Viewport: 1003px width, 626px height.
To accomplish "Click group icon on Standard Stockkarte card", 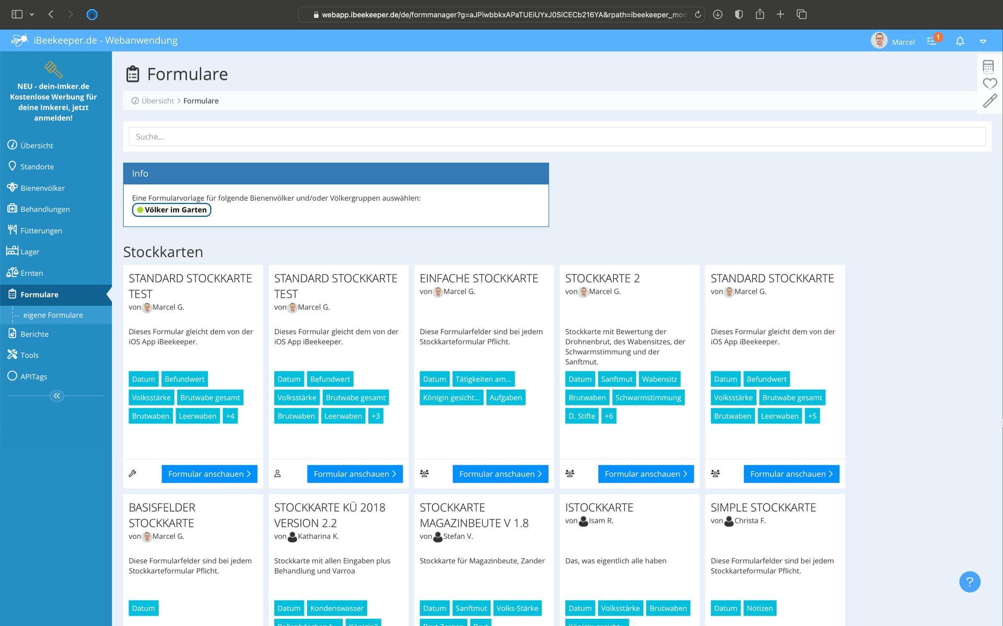I will pyautogui.click(x=715, y=474).
